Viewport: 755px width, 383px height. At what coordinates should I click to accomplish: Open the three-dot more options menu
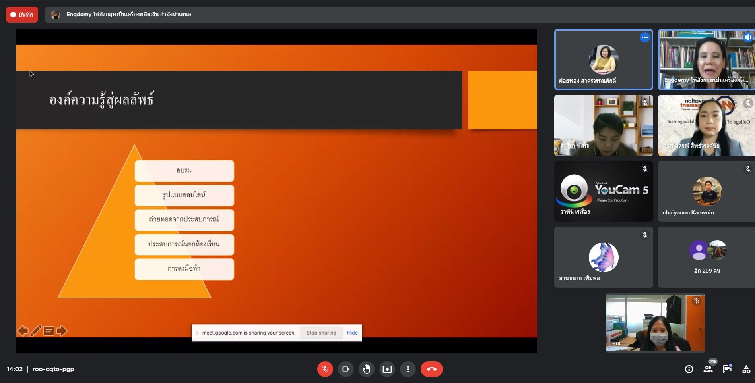(x=408, y=369)
